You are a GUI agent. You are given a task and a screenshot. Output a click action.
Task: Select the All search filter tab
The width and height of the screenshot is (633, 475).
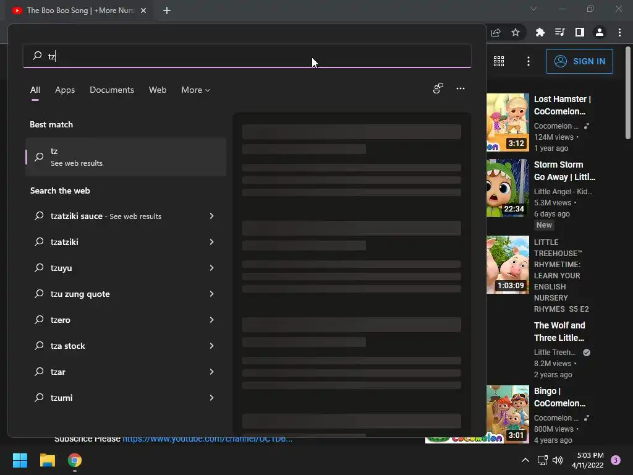[x=35, y=90]
